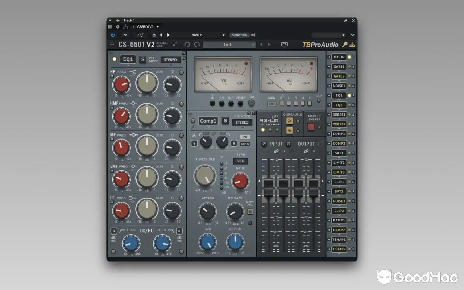The width and height of the screenshot is (464, 290).
Task: Click the INT. sidechain source button
Action: pyautogui.click(x=245, y=137)
